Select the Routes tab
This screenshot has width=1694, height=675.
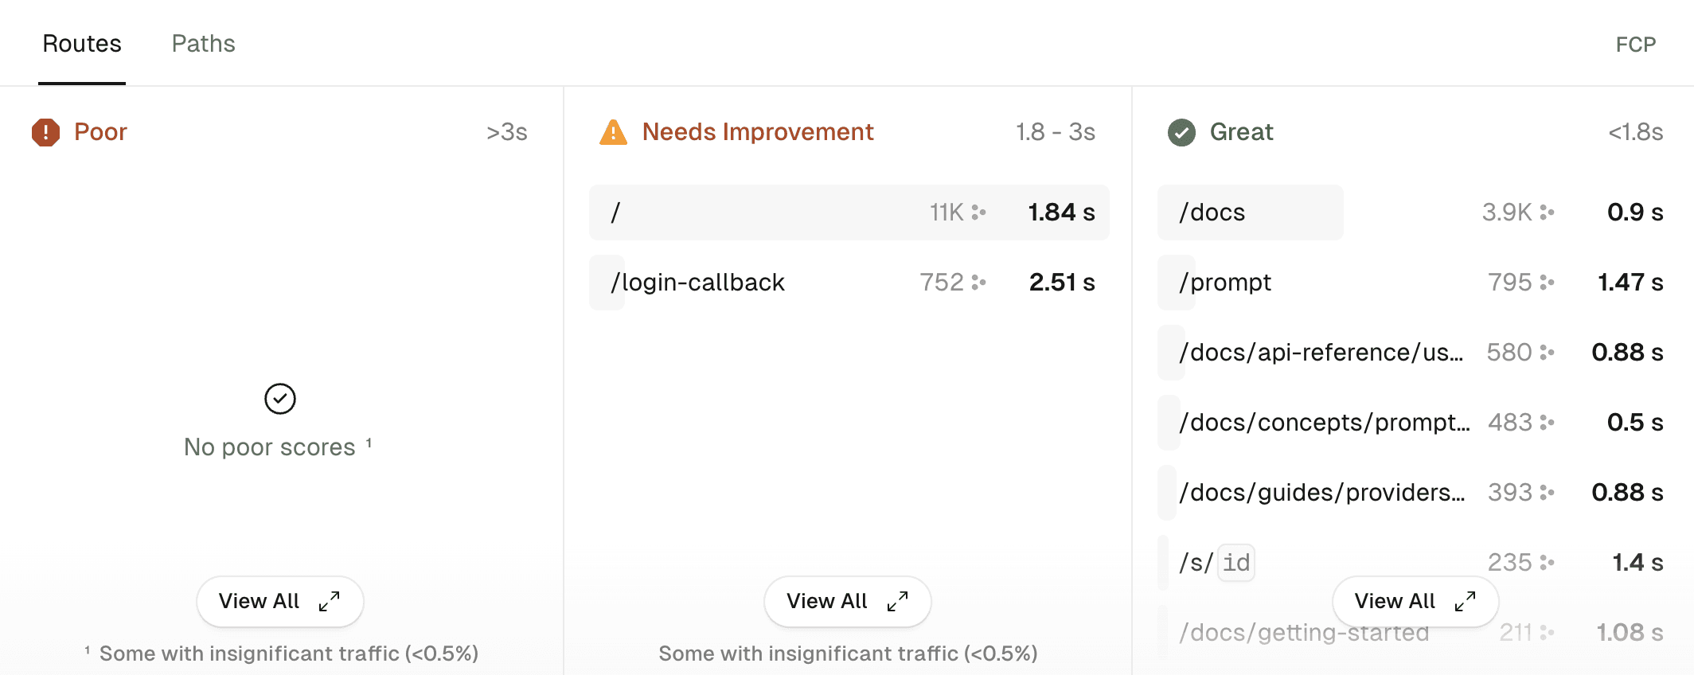pos(81,44)
